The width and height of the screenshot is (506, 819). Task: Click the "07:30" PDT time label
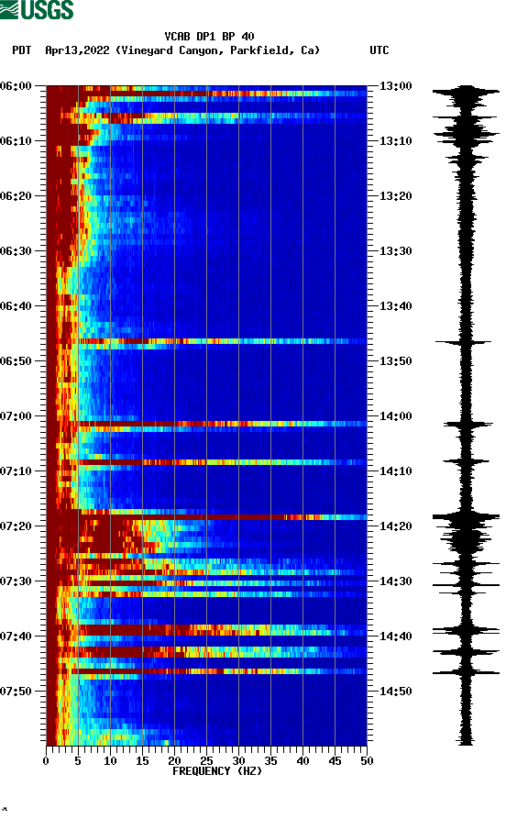[x=16, y=581]
